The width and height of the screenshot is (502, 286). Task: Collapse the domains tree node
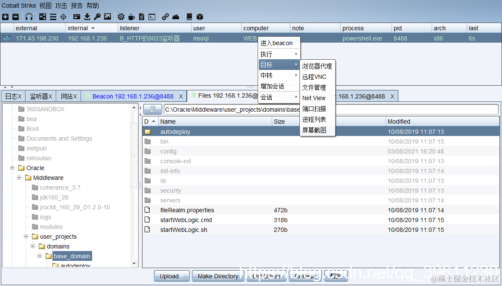click(33, 246)
